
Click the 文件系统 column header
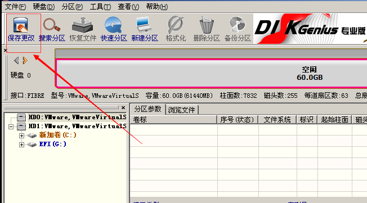(x=278, y=120)
